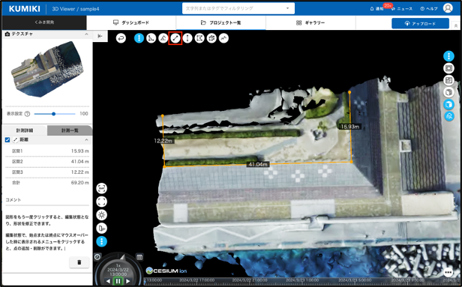This screenshot has height=287, width=462.
Task: Select the angle measurement tool
Action: (151, 38)
